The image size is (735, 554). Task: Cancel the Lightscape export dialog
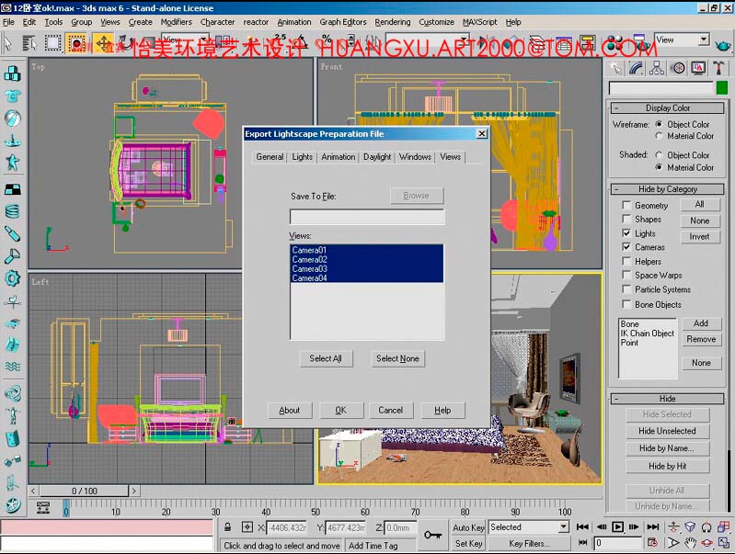point(390,411)
